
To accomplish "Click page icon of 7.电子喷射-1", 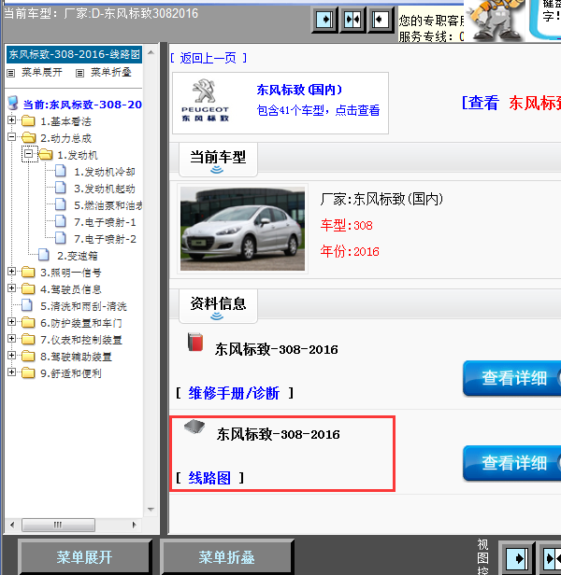I will click(x=61, y=221).
